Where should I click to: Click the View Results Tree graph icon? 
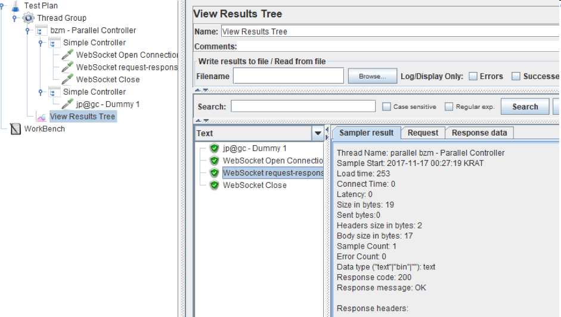[x=41, y=117]
